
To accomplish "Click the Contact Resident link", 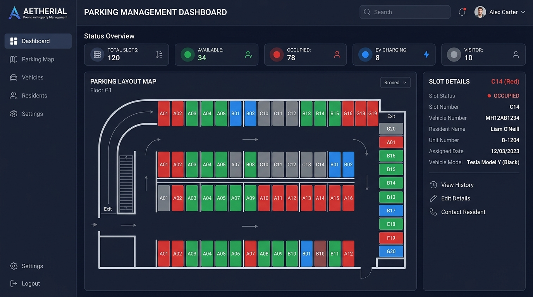I will coord(463,212).
